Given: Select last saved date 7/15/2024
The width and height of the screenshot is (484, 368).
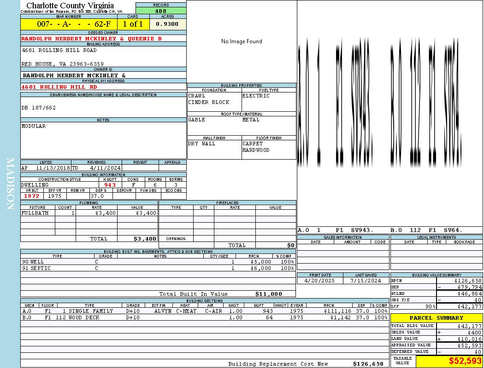Looking at the screenshot, I should (366, 281).
